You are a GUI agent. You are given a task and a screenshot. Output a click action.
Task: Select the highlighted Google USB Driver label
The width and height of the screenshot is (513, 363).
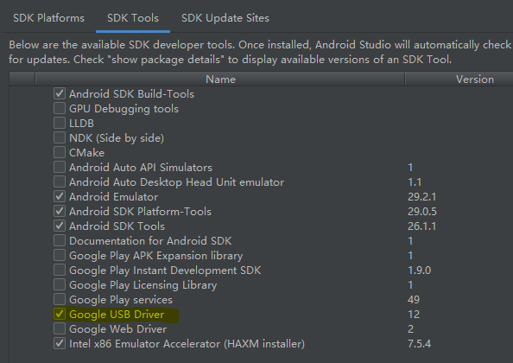click(x=117, y=315)
